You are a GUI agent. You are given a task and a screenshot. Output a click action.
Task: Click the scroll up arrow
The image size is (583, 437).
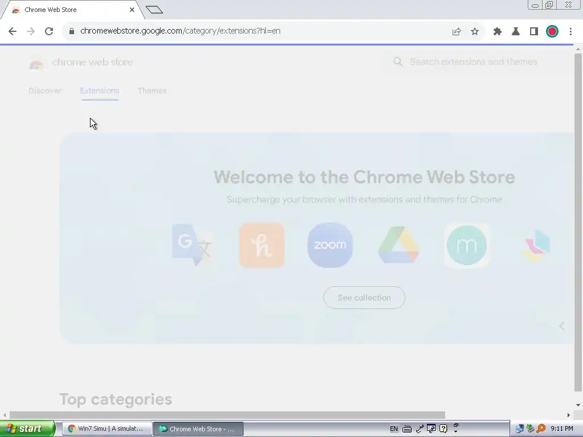click(x=578, y=49)
